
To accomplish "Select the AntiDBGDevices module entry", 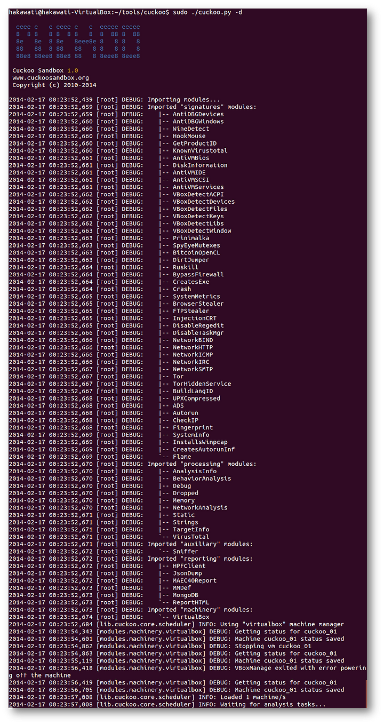I will pos(198,114).
